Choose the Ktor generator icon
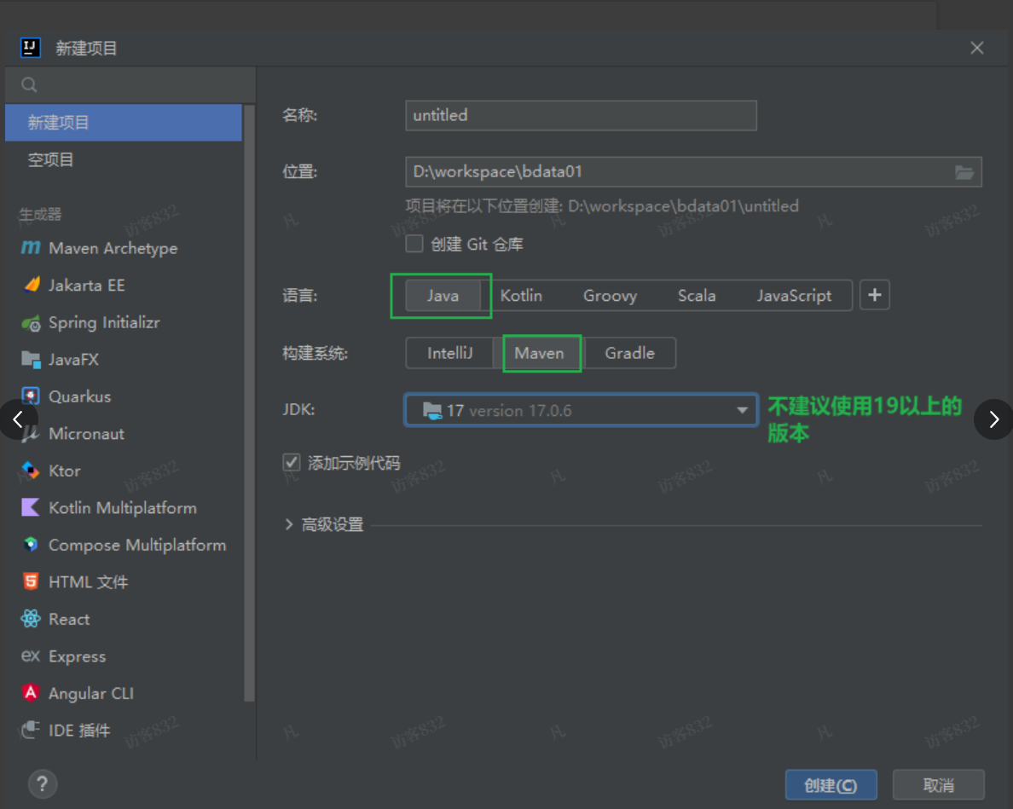The height and width of the screenshot is (809, 1013). [x=31, y=470]
